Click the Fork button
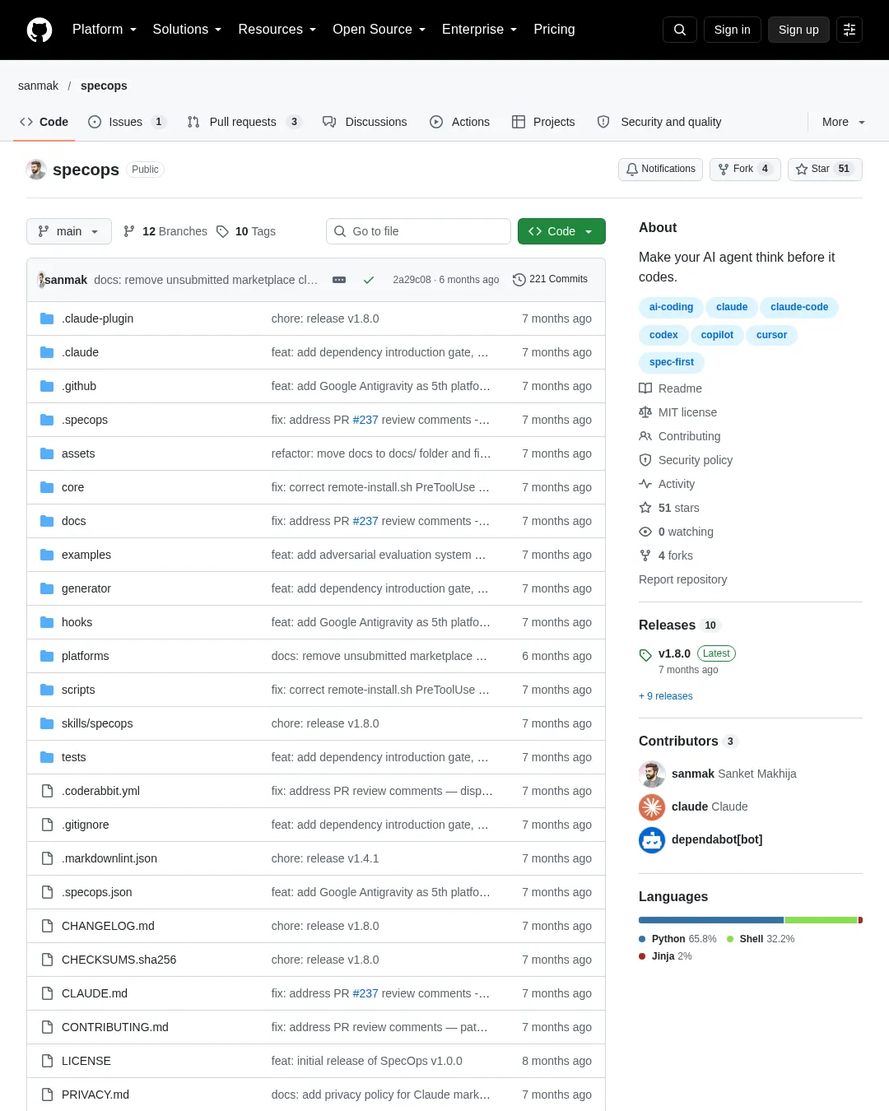 pyautogui.click(x=745, y=169)
